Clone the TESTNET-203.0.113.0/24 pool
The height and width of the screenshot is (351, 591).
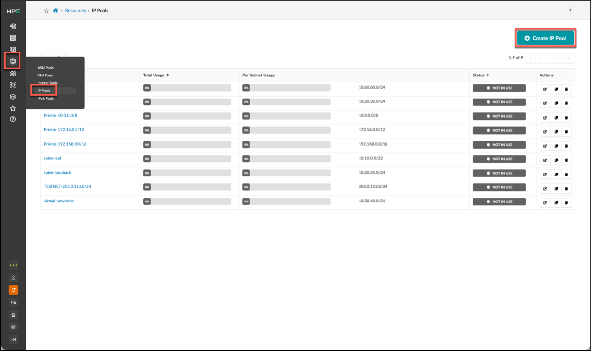556,189
